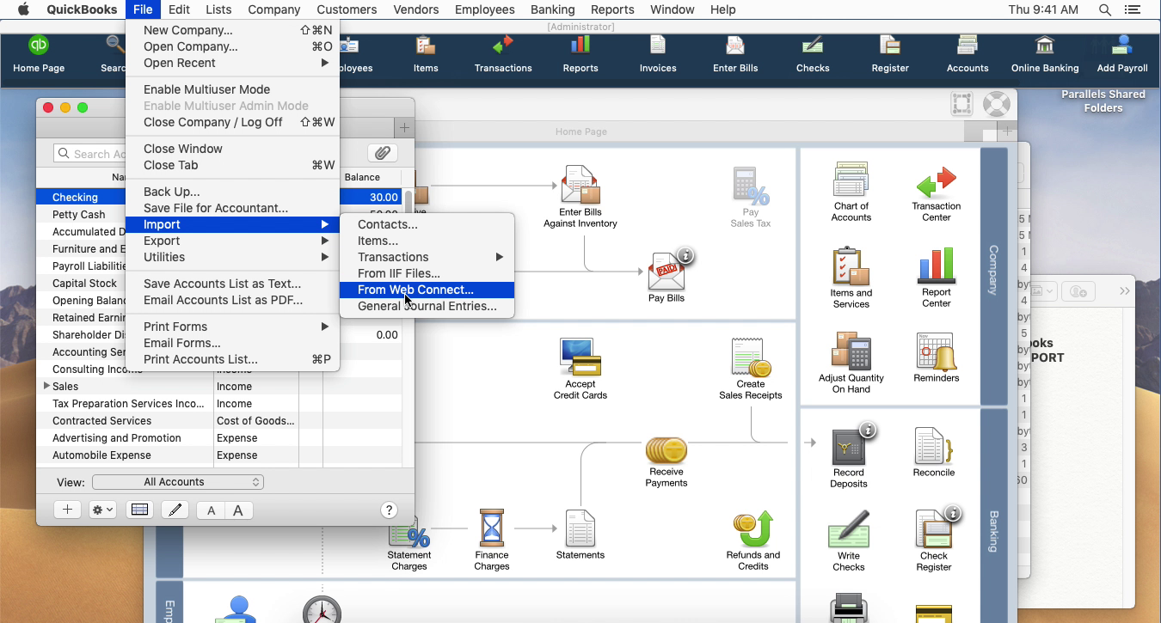Open the All Accounts view dropdown
Viewport: 1161px width, 623px height.
pos(178,482)
